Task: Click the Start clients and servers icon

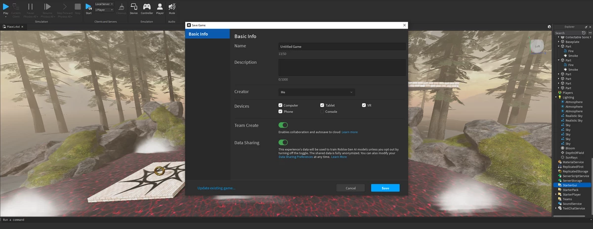Action: tap(88, 7)
